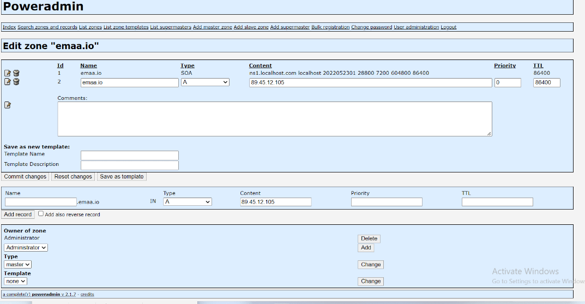Viewport: 585px width, 304px height.
Task: Click edit icon for A record 2
Action: click(8, 82)
